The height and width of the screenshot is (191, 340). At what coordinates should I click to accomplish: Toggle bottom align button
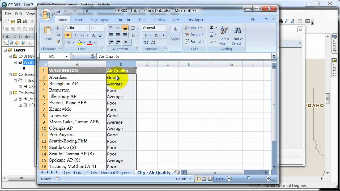tap(125, 28)
